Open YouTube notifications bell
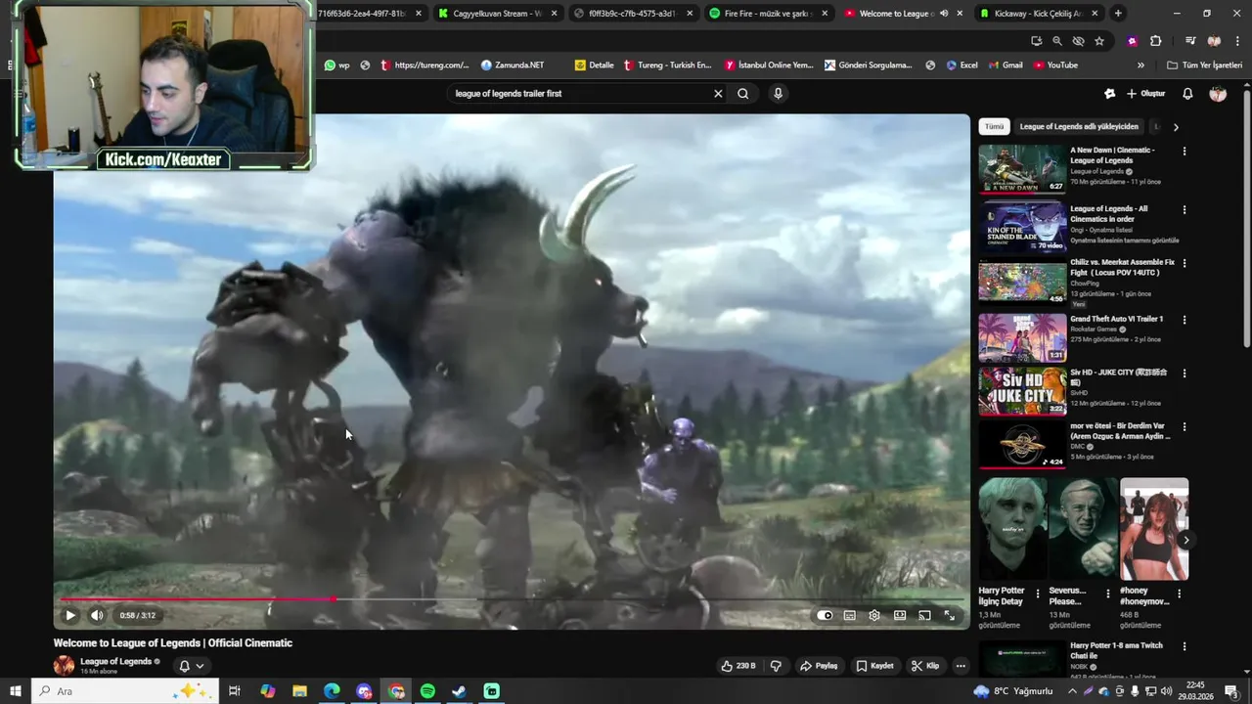This screenshot has width=1252, height=704. [1187, 94]
